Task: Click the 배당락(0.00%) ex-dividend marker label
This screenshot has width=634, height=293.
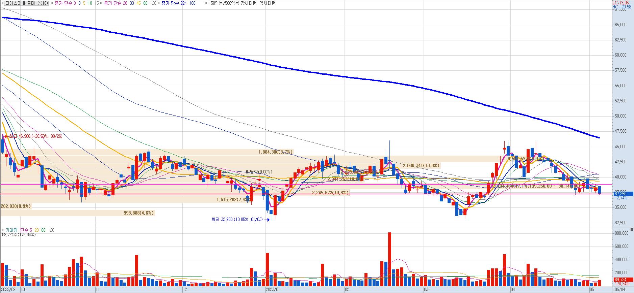Action: tap(259, 172)
